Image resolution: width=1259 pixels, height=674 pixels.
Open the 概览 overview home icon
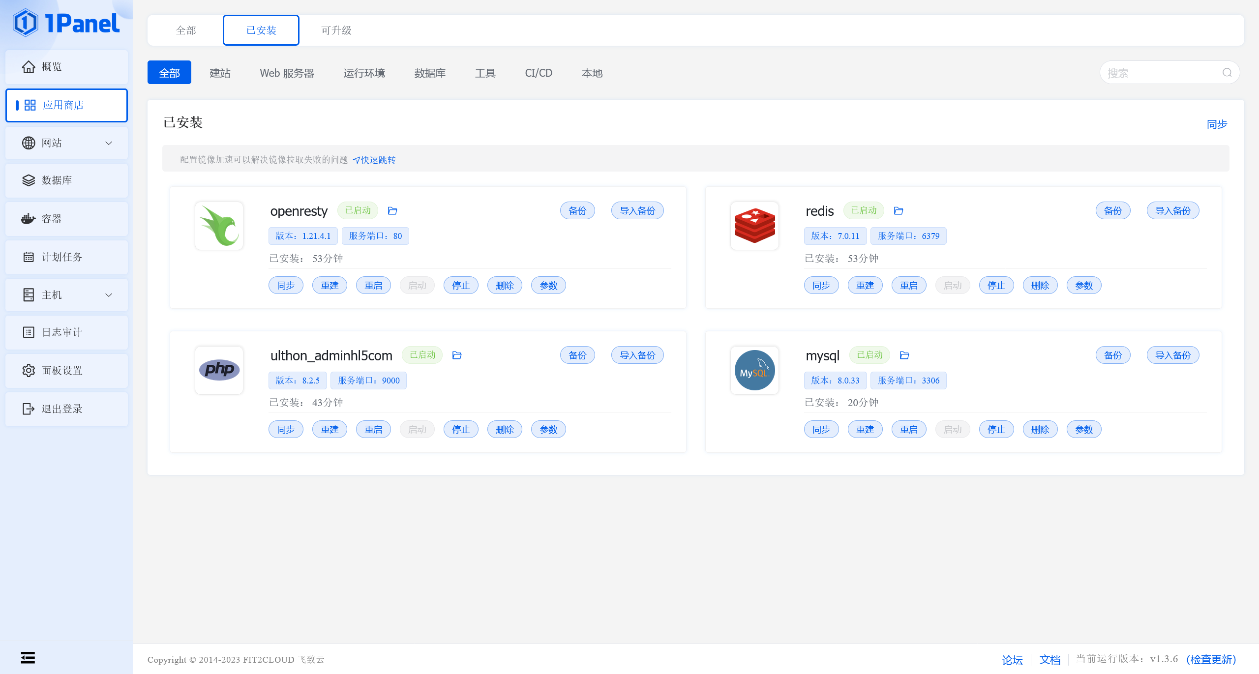pos(29,66)
